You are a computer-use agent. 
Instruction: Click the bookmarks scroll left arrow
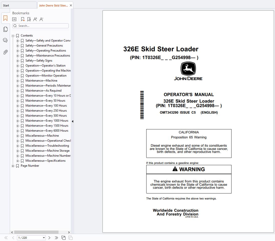(x=12, y=232)
